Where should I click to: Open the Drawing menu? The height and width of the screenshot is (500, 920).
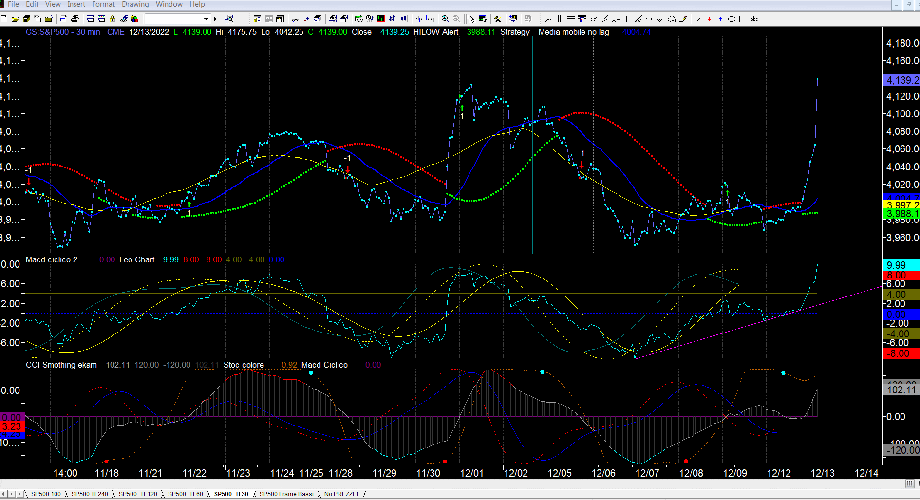tap(135, 4)
